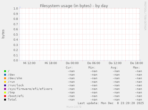The width and height of the screenshot is (148, 110).
Task: Click the 'Mi 12:00' time axis label
Action: 29,63
